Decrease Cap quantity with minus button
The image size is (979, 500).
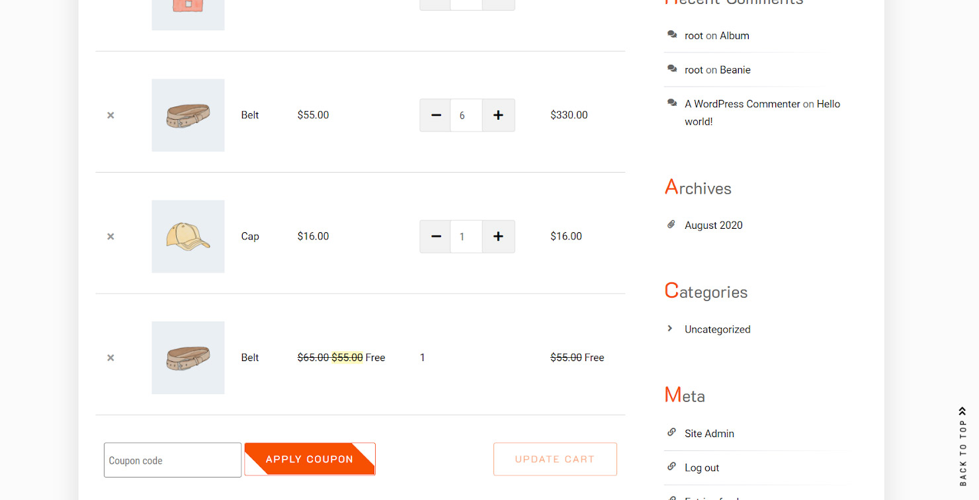pos(436,237)
